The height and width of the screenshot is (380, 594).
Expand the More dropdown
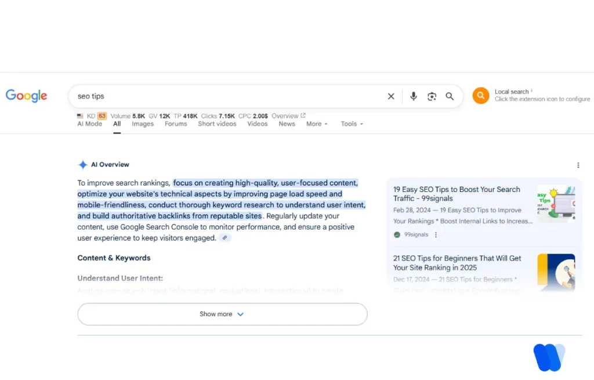317,124
